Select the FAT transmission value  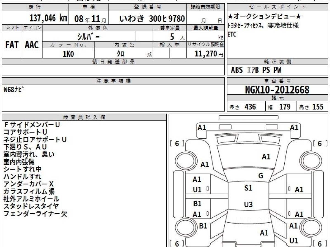click(12, 45)
